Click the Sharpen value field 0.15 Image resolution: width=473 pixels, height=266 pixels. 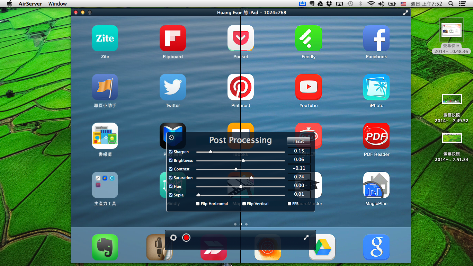point(299,151)
